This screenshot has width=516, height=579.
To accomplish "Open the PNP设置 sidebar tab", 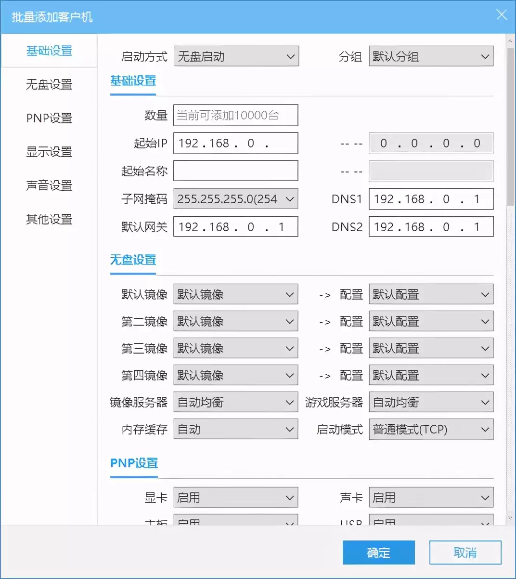I will (x=49, y=118).
